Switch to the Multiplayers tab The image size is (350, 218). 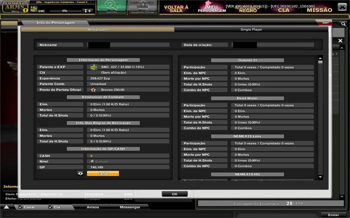(97, 29)
